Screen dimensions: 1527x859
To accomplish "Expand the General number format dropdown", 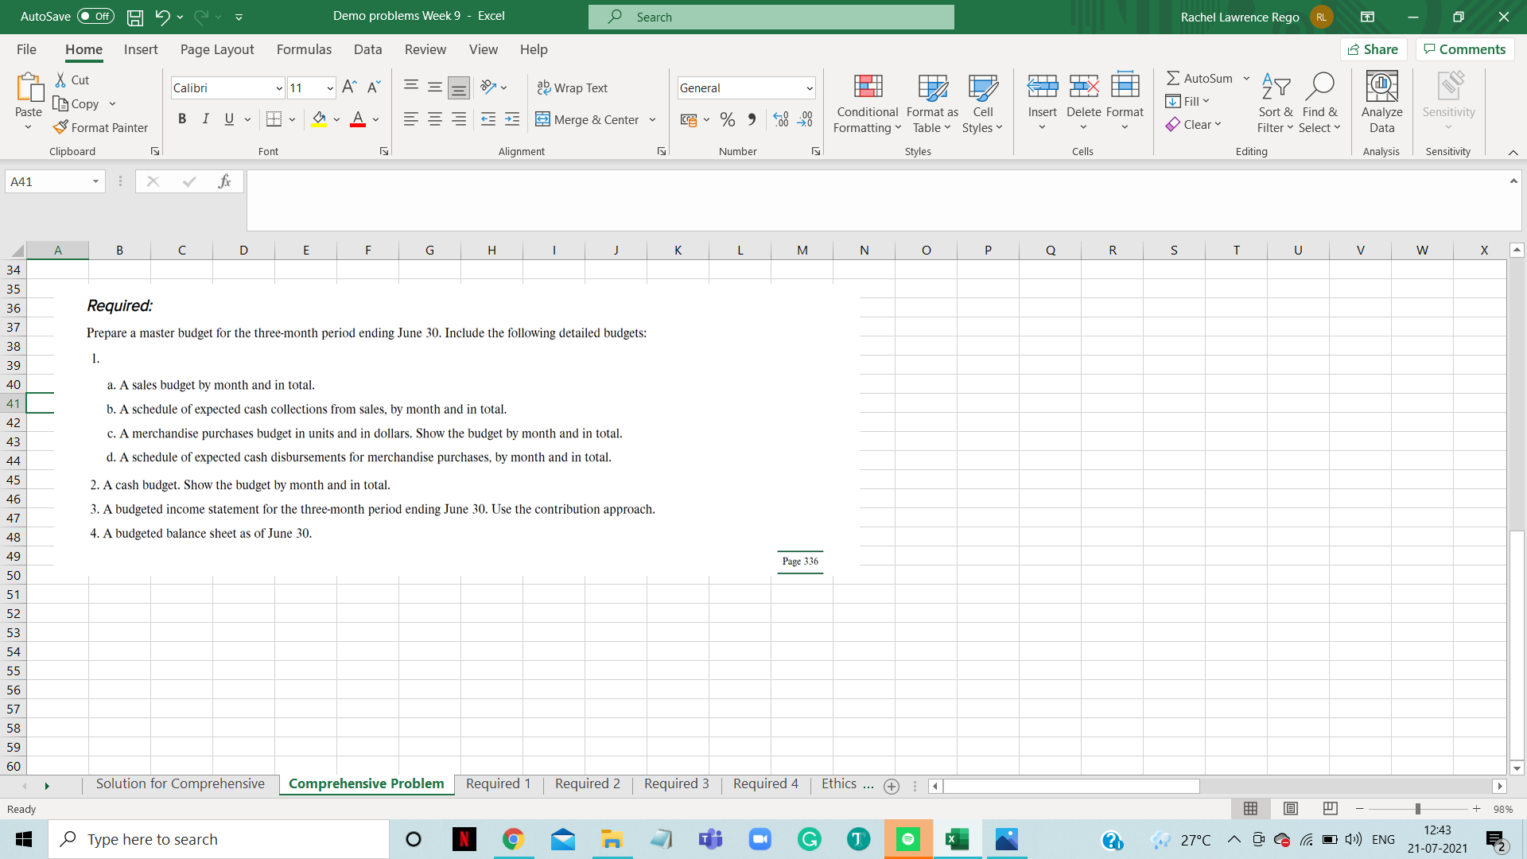I will pyautogui.click(x=809, y=88).
